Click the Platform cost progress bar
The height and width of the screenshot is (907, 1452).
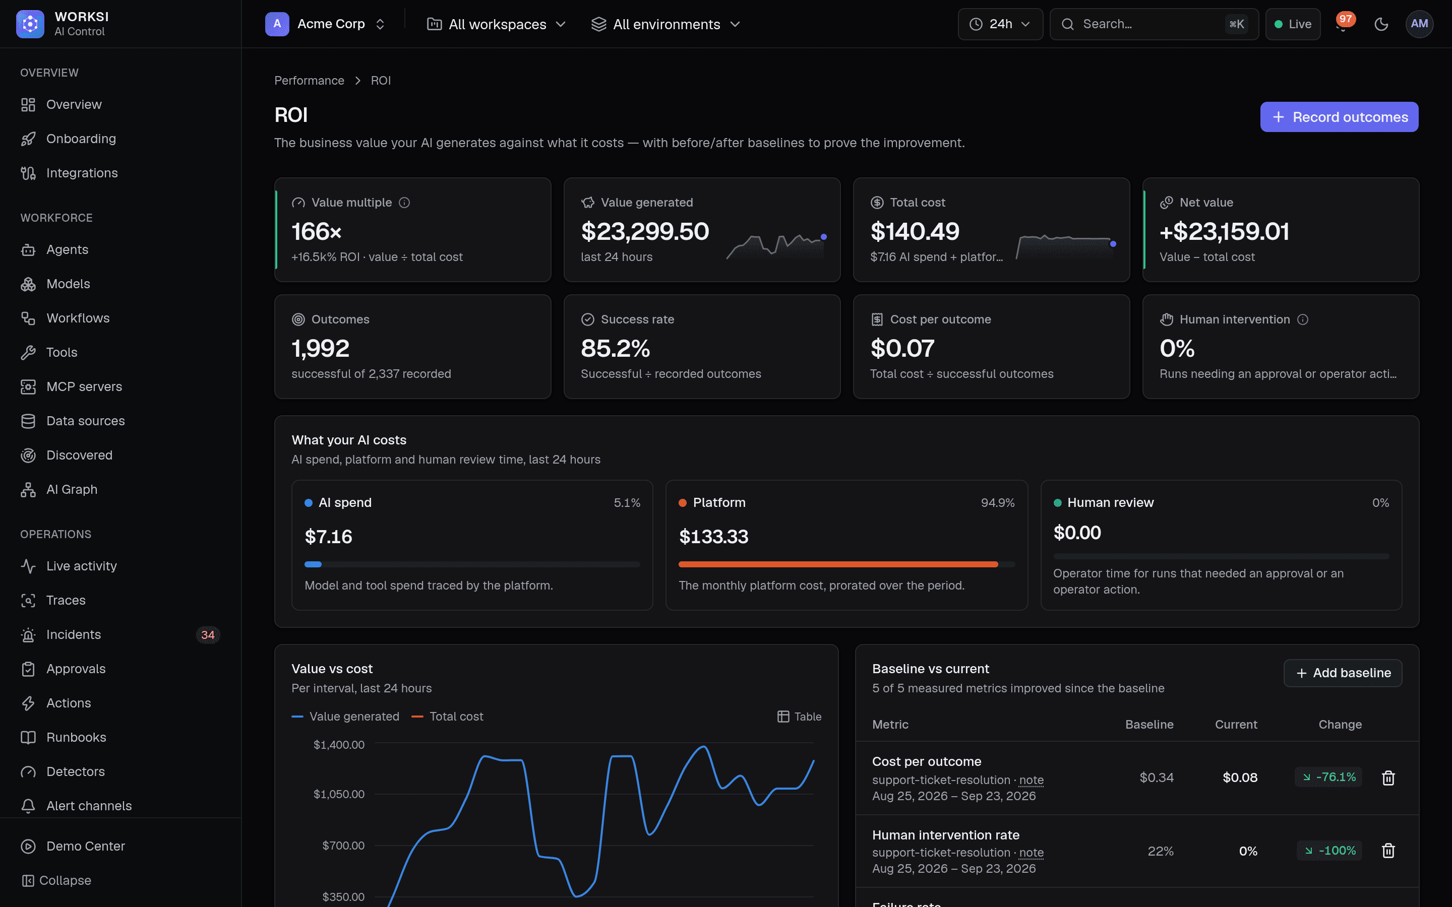coord(846,564)
